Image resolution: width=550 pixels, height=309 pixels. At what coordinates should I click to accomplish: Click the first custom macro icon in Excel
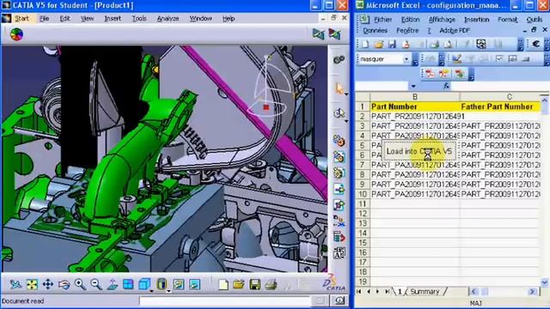pyautogui.click(x=430, y=74)
